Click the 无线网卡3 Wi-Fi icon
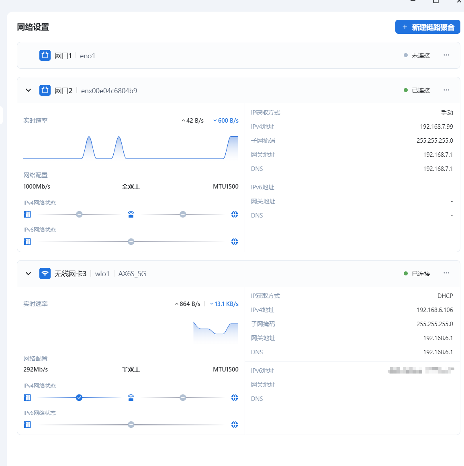Viewport: 464px width, 466px height. pos(45,273)
